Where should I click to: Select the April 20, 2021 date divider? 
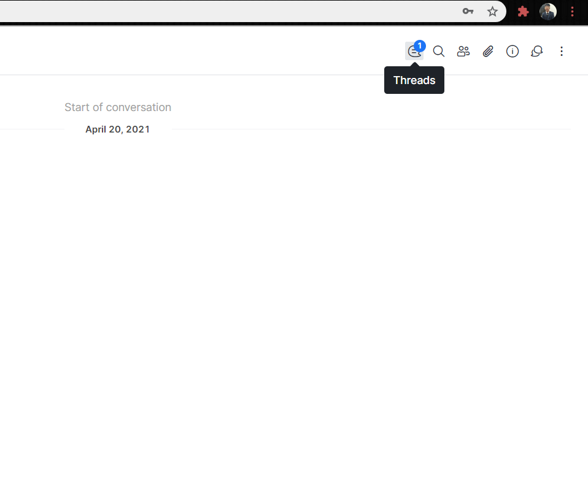(x=117, y=129)
